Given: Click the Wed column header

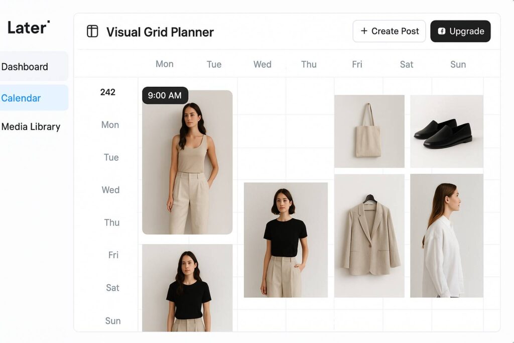Looking at the screenshot, I should coord(262,64).
